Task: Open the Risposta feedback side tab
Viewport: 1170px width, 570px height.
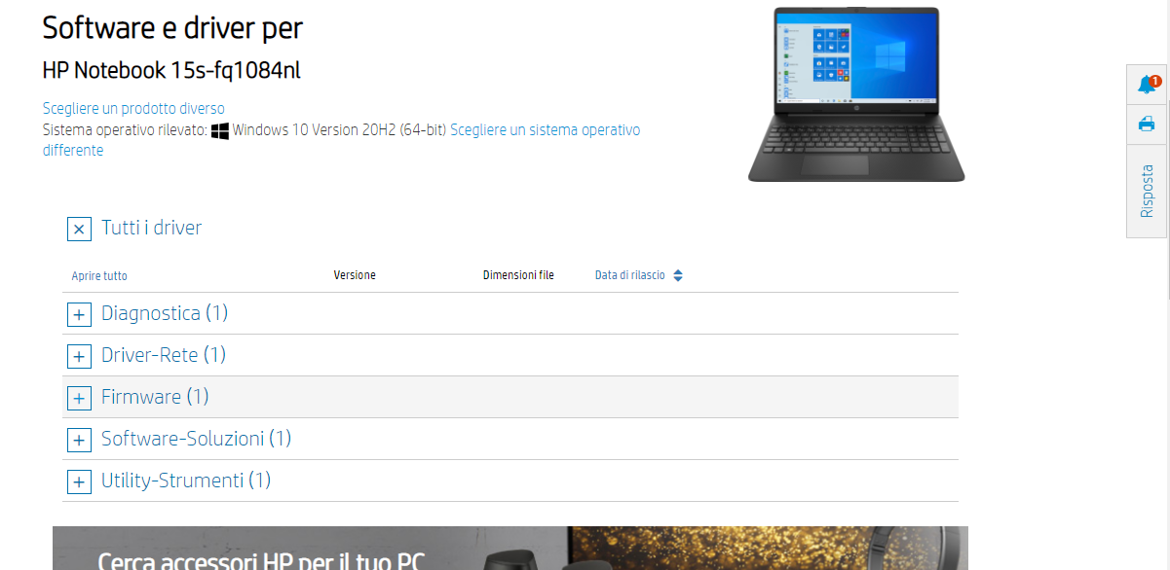Action: pos(1147,191)
